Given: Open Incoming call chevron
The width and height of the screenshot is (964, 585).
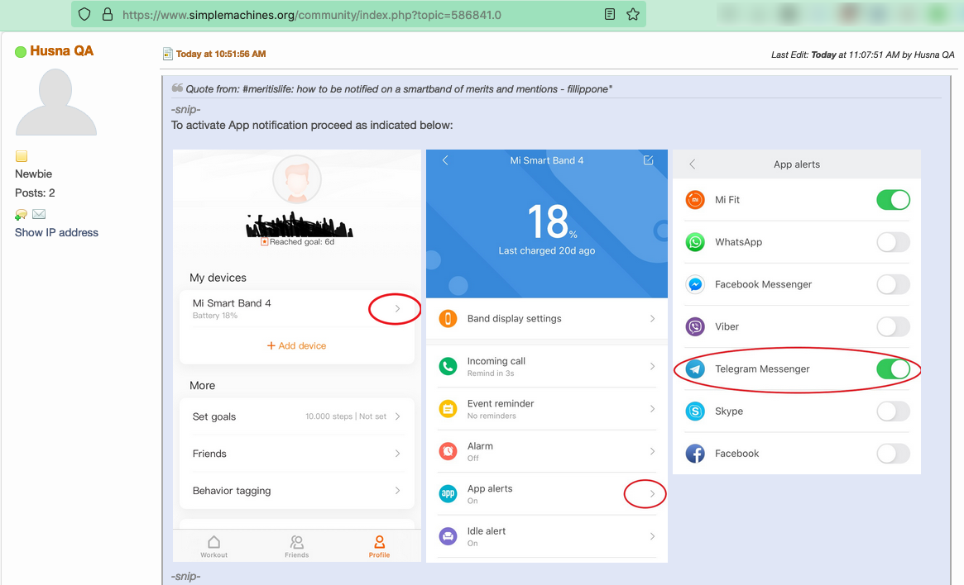Looking at the screenshot, I should (652, 367).
